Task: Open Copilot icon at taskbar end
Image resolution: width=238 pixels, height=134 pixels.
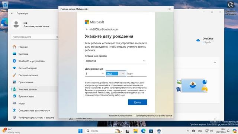Action: (235, 131)
